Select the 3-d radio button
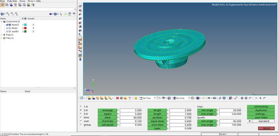The width and height of the screenshot is (279, 136). pos(81,114)
